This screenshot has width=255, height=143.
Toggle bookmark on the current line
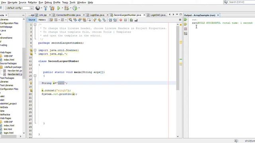coord(104,20)
